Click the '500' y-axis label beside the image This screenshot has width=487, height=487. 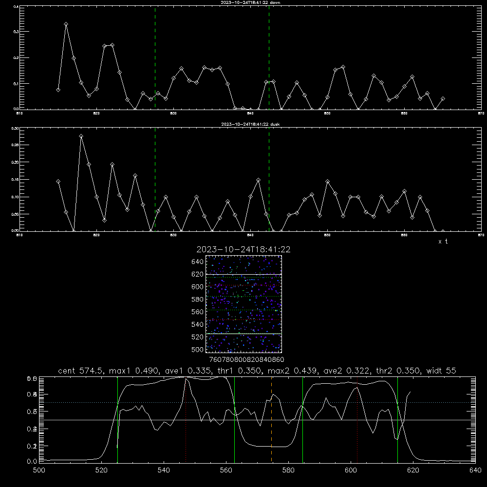pyautogui.click(x=197, y=349)
